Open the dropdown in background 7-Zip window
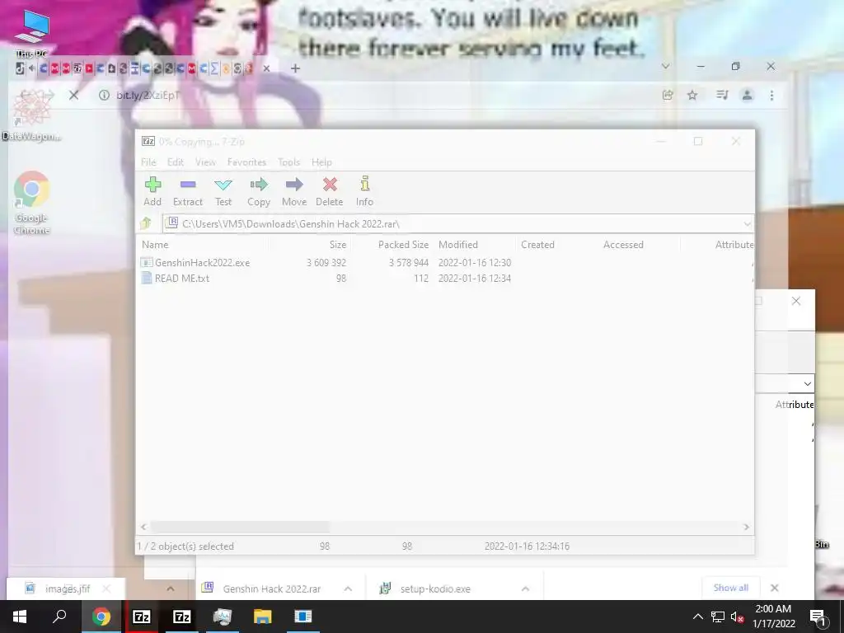 807,384
